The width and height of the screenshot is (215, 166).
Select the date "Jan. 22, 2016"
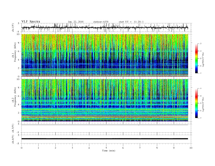point(76,22)
